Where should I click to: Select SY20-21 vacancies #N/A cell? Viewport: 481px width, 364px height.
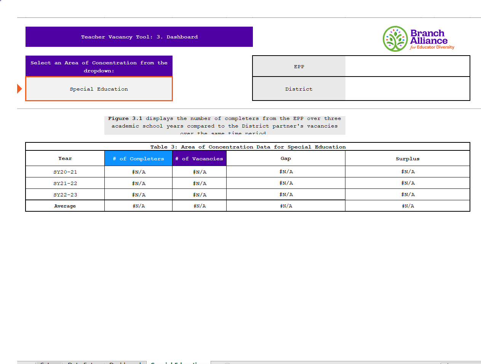(x=199, y=172)
